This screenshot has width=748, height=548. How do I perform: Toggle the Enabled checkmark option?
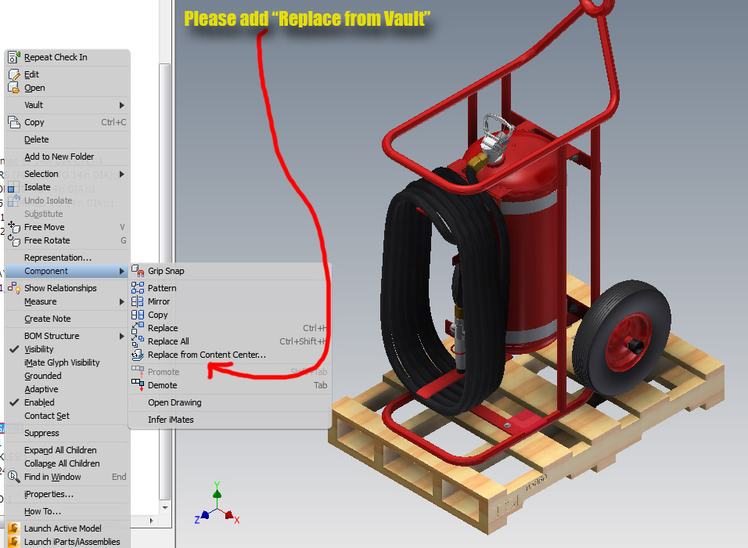click(x=67, y=402)
